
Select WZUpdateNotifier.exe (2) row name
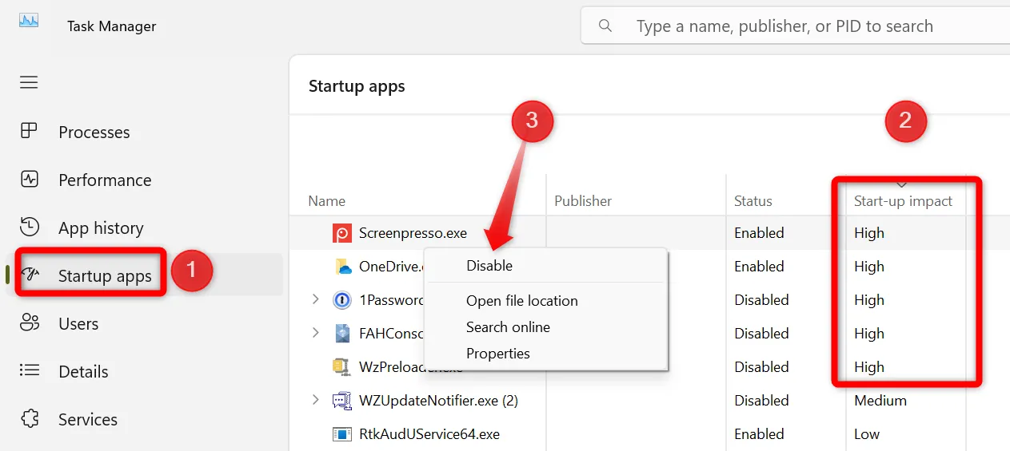point(439,401)
